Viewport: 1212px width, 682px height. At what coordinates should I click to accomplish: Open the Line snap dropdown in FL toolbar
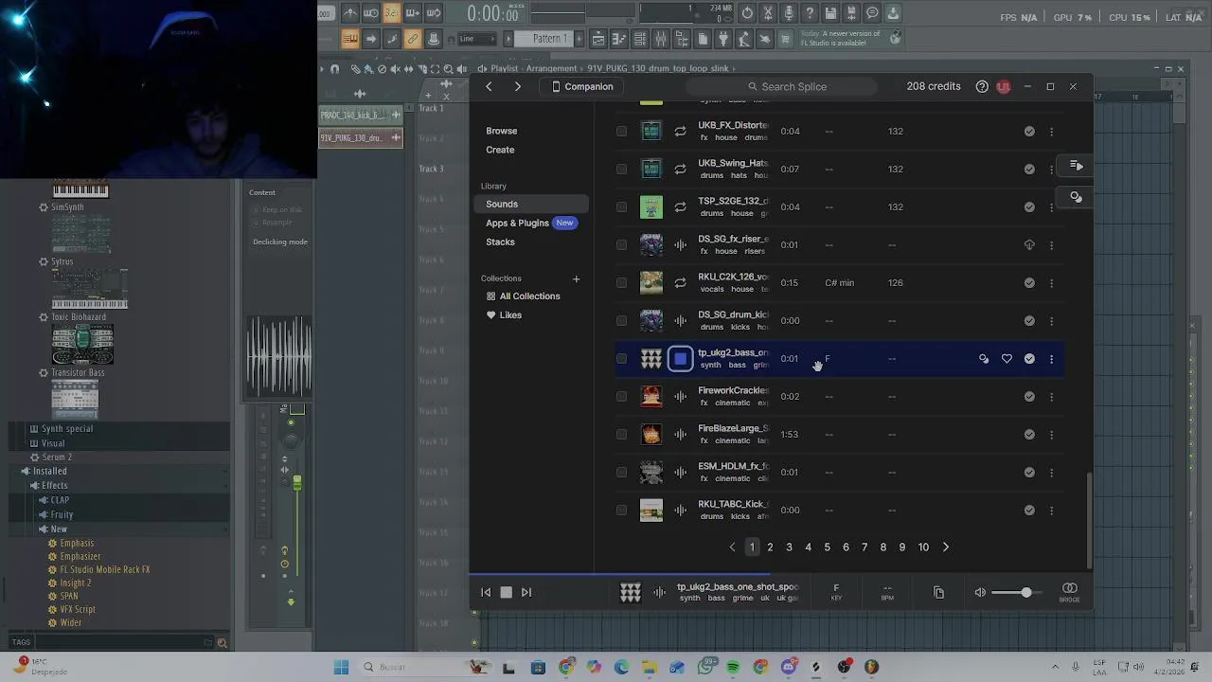(x=476, y=39)
